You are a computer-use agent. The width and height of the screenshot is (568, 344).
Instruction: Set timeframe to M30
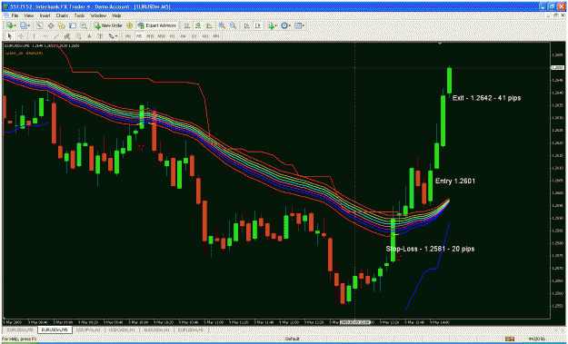(x=161, y=36)
